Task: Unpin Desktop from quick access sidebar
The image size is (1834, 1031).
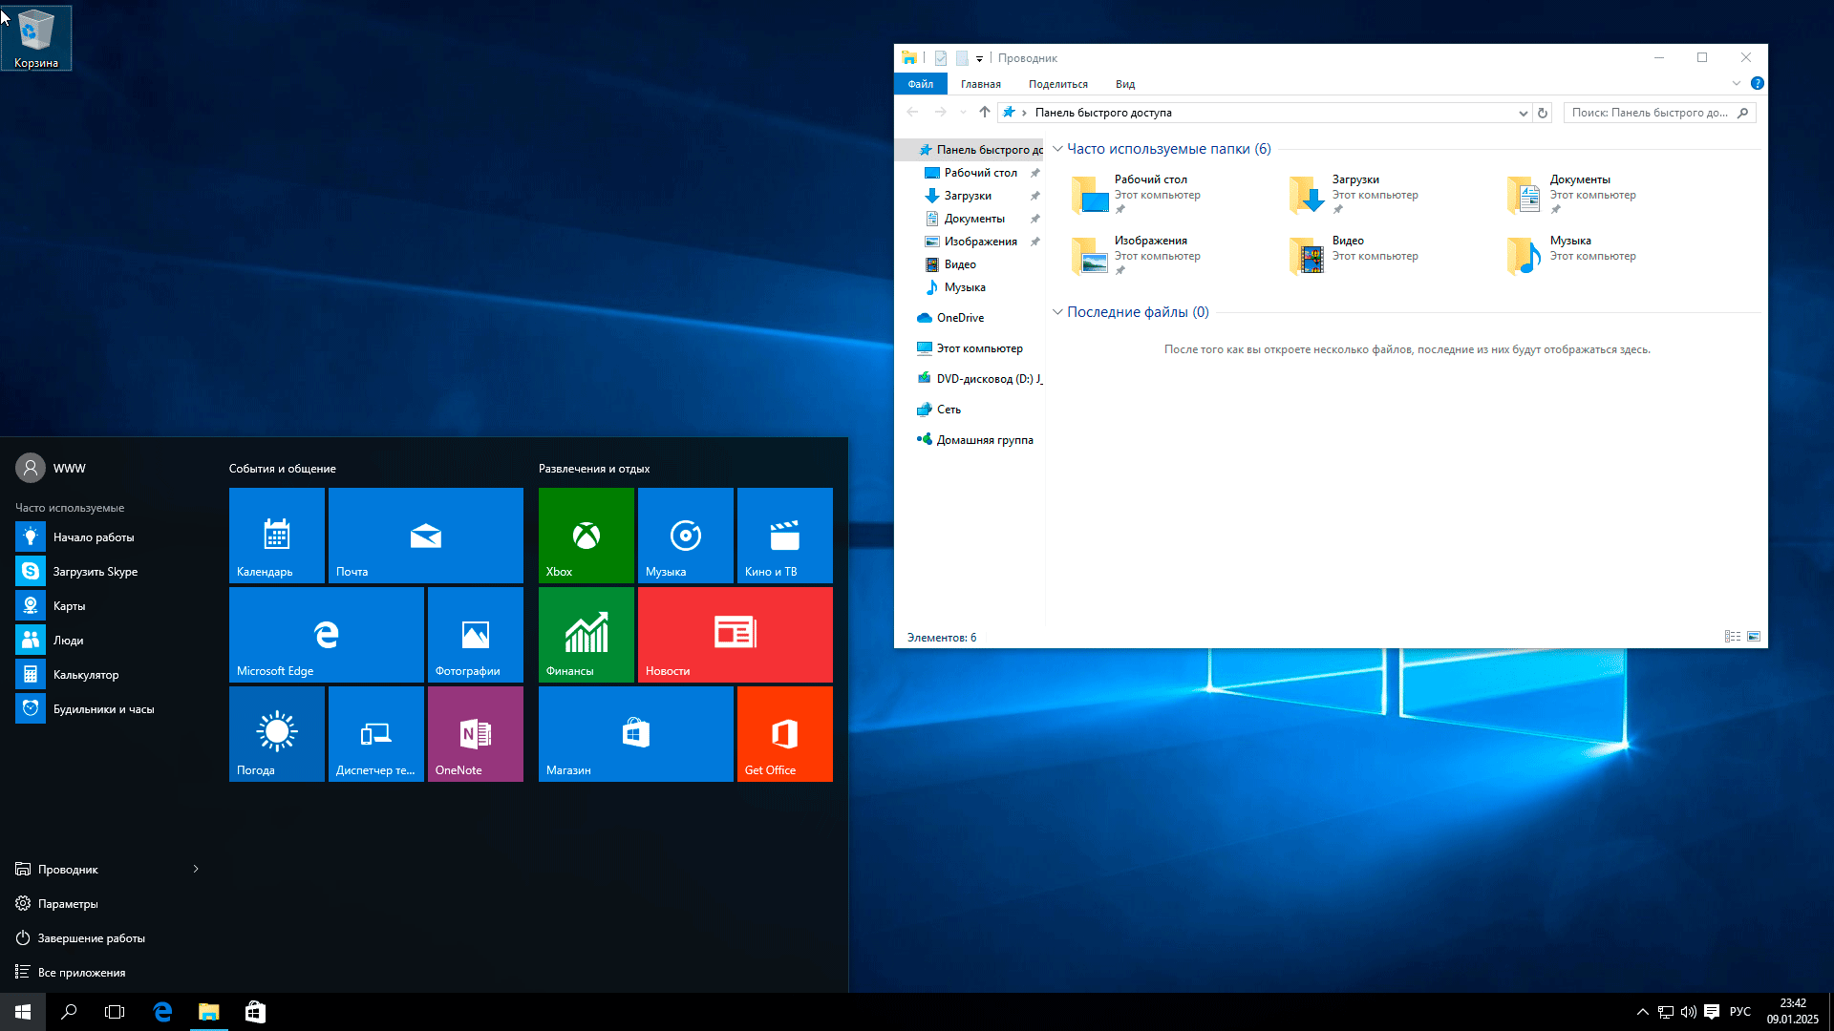Action: (1034, 173)
